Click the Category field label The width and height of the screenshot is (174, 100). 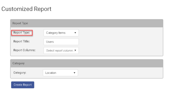pyautogui.click(x=20, y=73)
